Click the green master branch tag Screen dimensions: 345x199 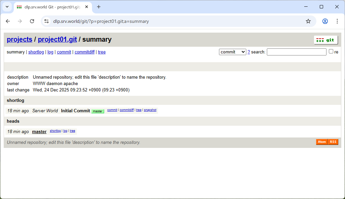(98, 111)
